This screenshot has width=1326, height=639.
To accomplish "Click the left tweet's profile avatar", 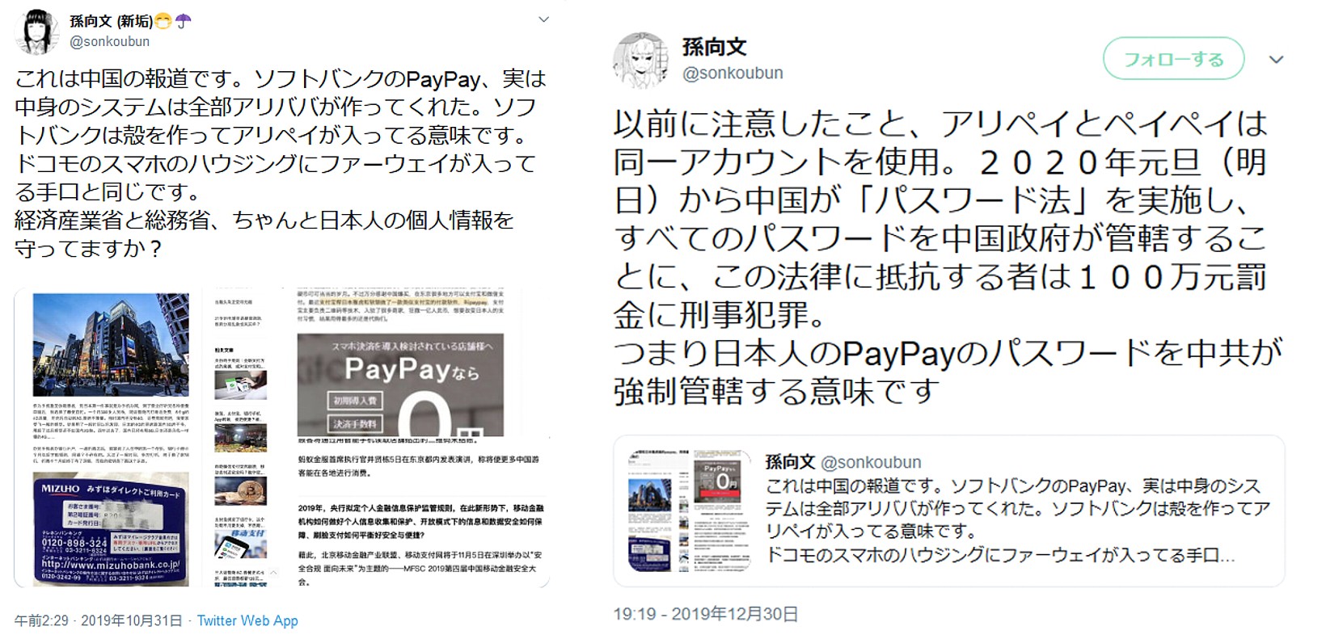I will click(x=36, y=33).
